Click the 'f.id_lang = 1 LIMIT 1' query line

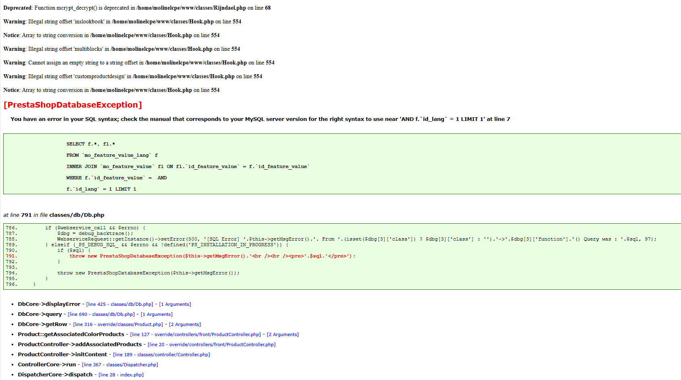click(x=101, y=189)
